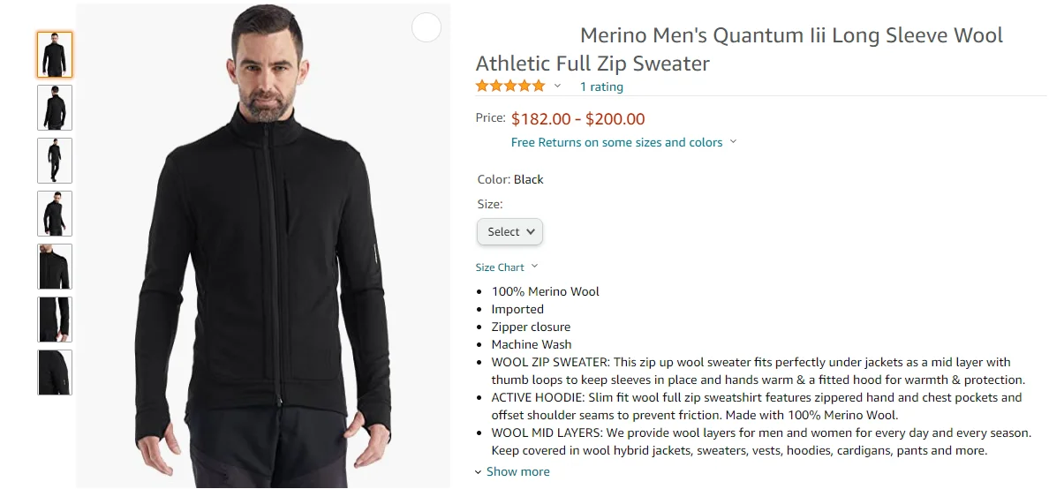Show the collar close-up thumbnail
The width and height of the screenshot is (1049, 489).
point(55,267)
